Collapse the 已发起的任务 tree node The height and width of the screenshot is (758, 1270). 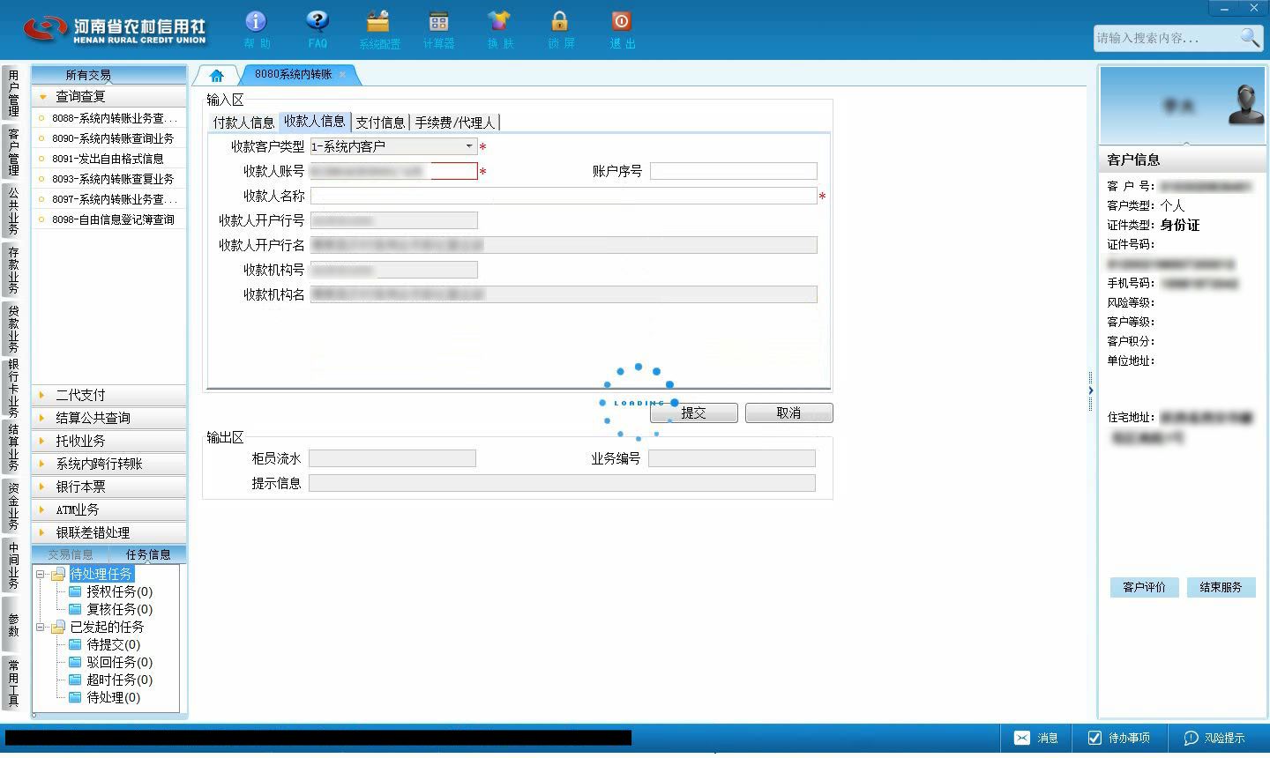(41, 627)
